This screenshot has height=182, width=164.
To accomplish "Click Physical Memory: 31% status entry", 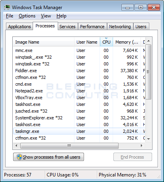I will [122, 175].
